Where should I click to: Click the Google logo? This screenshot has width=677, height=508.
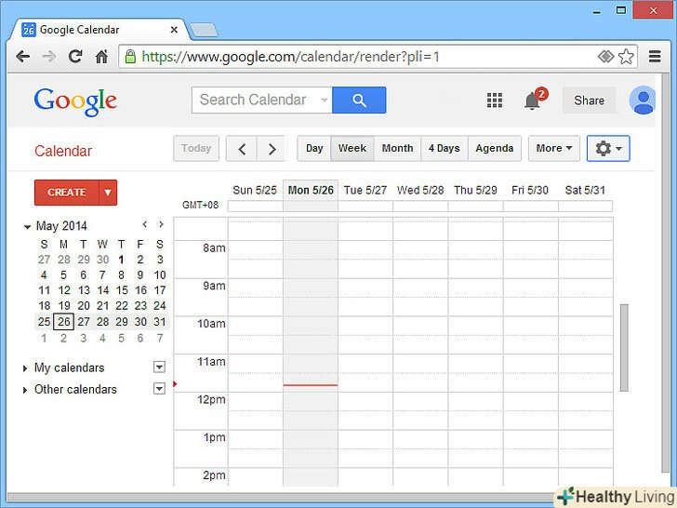[x=75, y=102]
